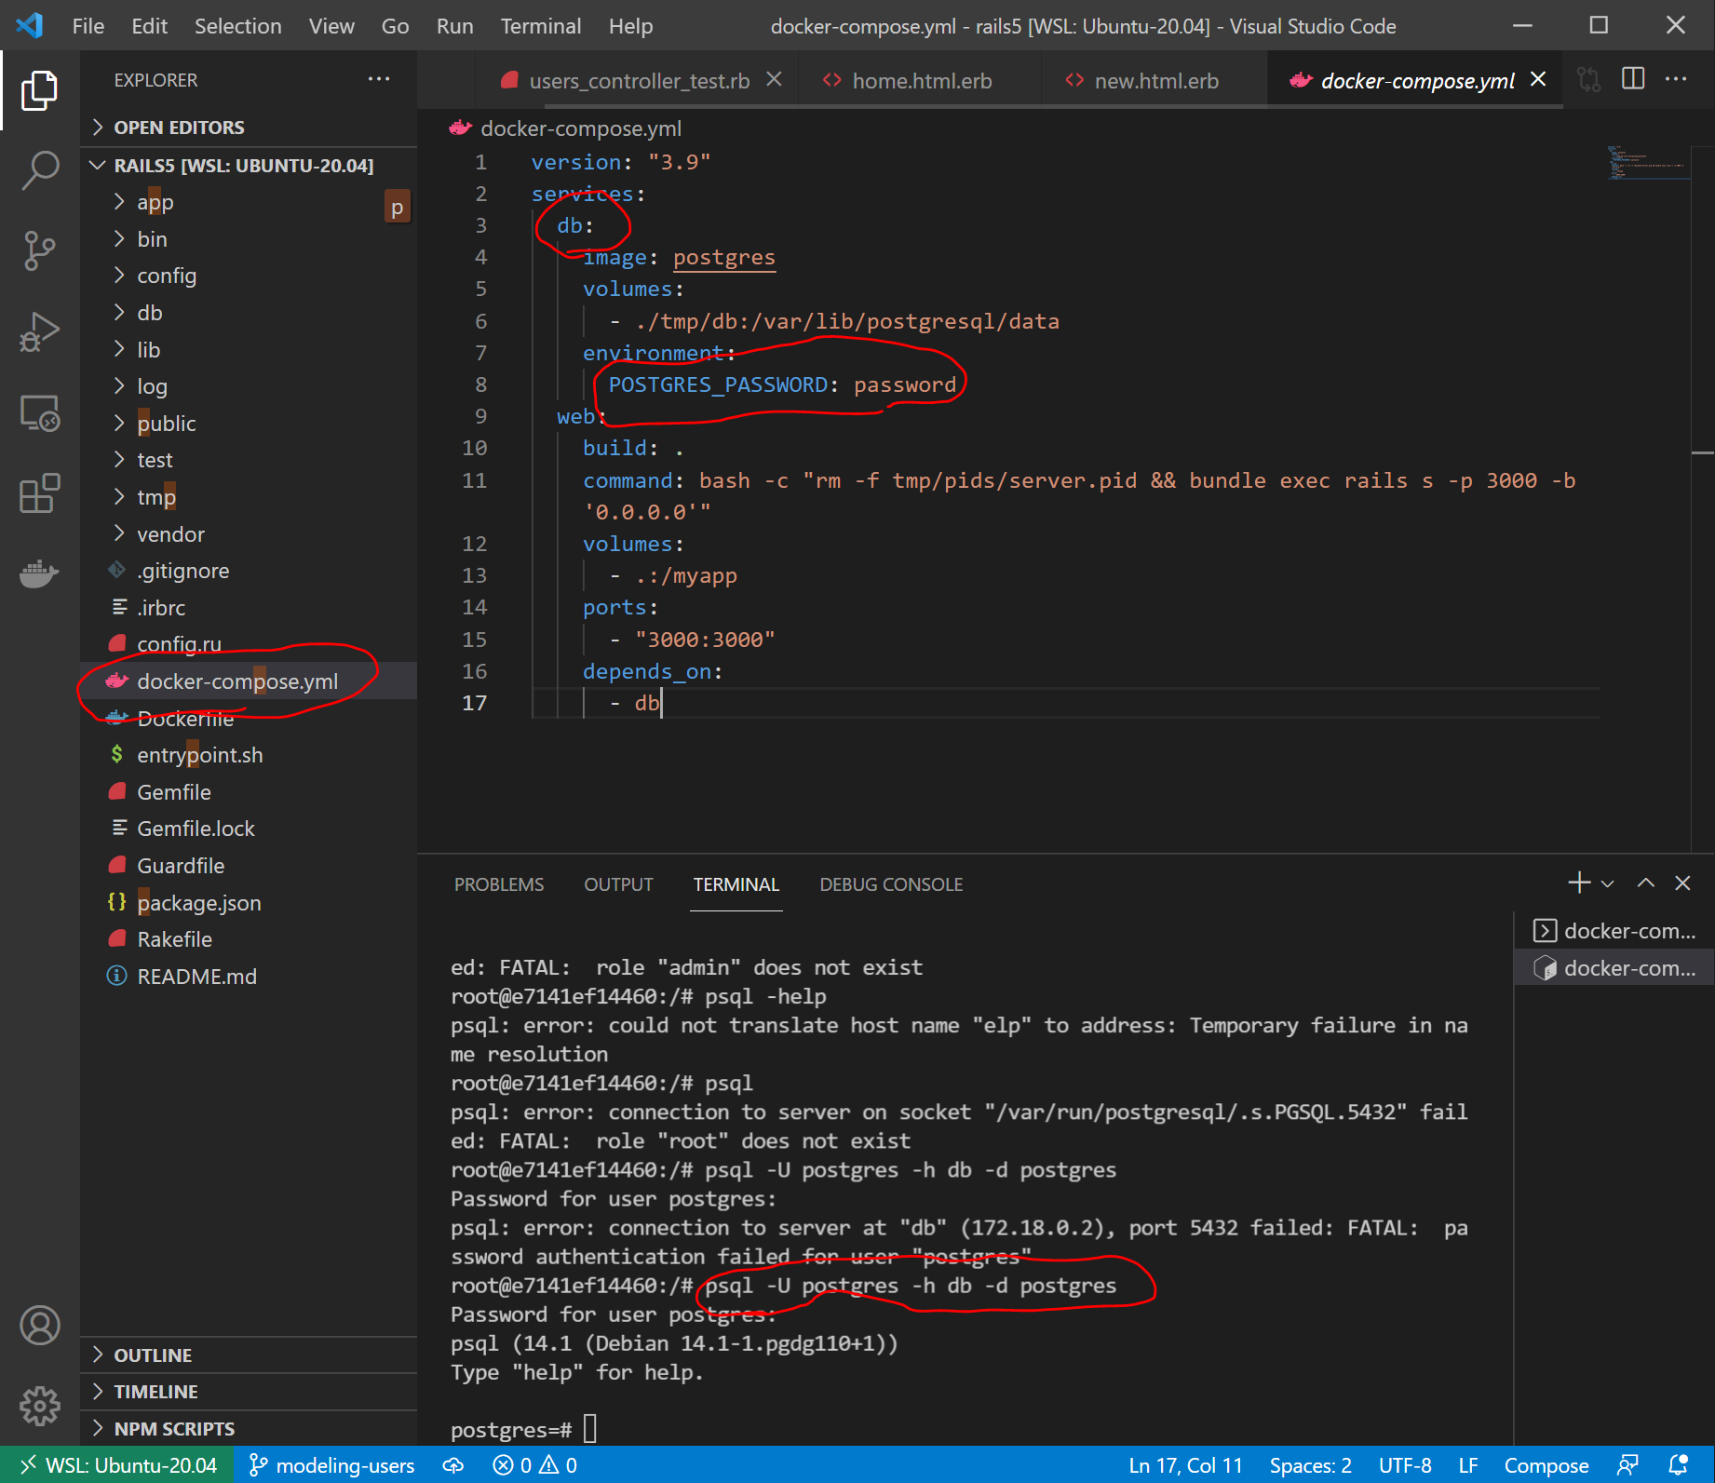This screenshot has width=1715, height=1483.
Task: Click the Open Changes compare icon
Action: [1588, 80]
